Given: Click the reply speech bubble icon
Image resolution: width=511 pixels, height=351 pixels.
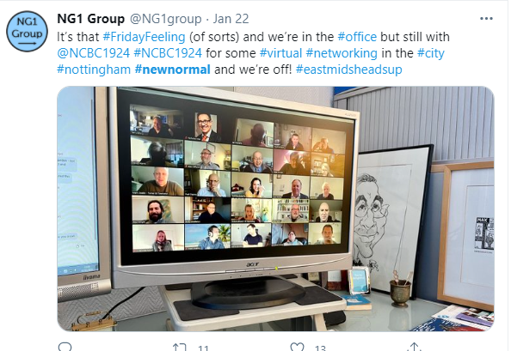Looking at the screenshot, I should [x=65, y=347].
